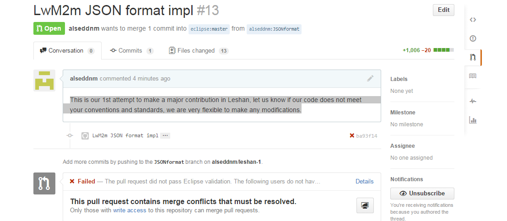Open the Code icon in right sidebar
Viewport: 507px width, 221px height.
[x=473, y=20]
